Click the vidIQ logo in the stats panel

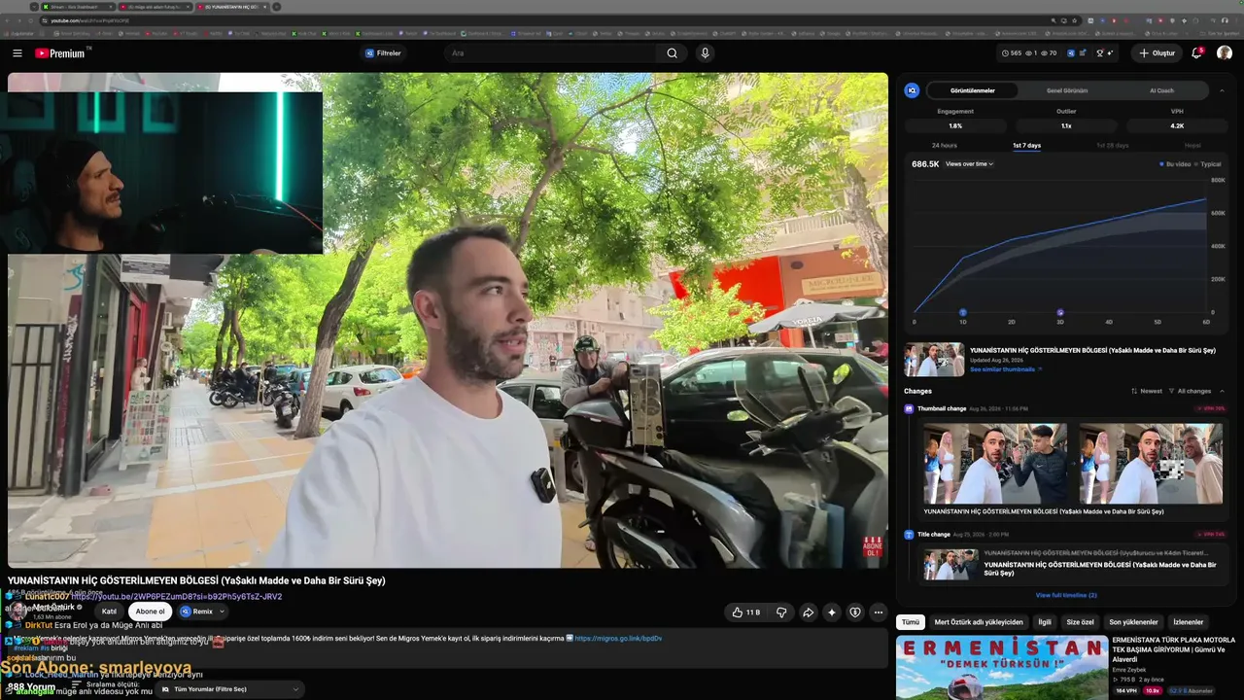pyautogui.click(x=912, y=90)
